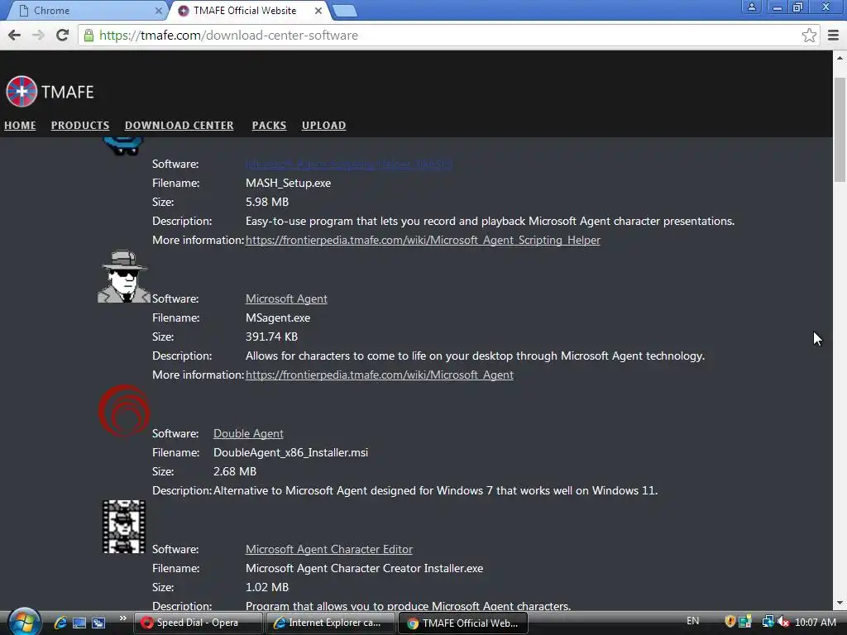Go to HOME in site navigation
This screenshot has height=635, width=847.
coord(20,126)
